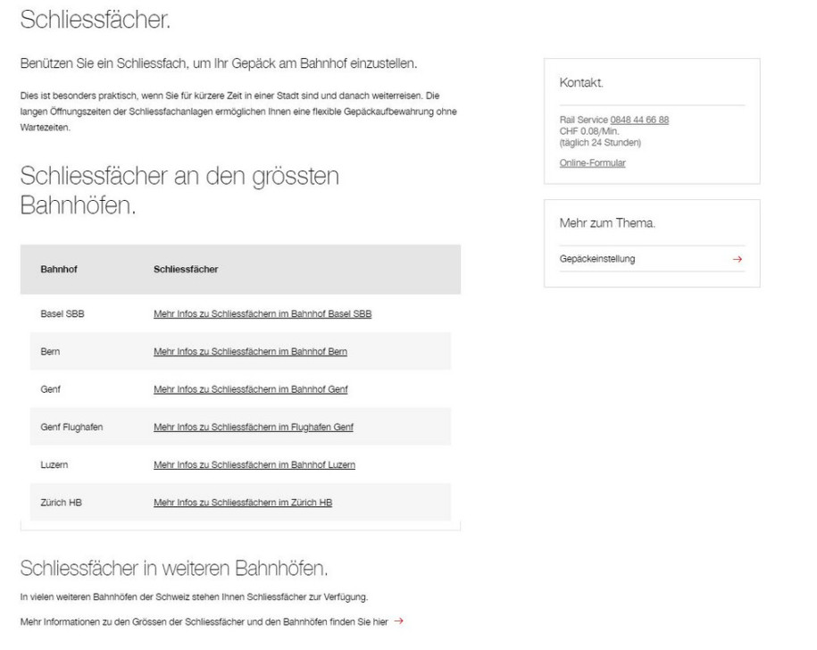Viewport: 817px width, 650px height.
Task: Click the 'In vielen weiteren Bahnhöfen der Schweiz' sentence
Action: 194,596
